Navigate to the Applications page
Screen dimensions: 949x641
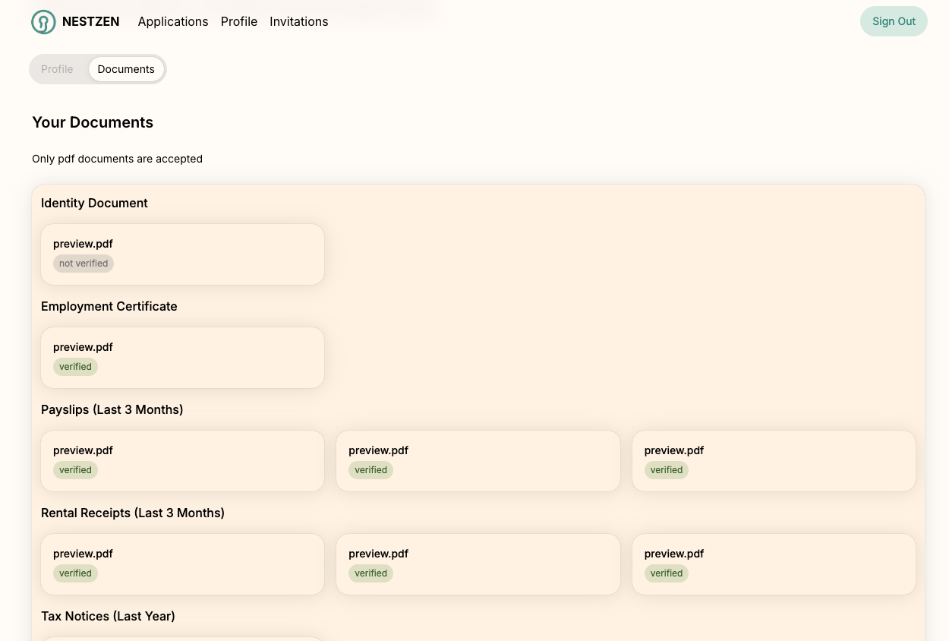coord(173,21)
